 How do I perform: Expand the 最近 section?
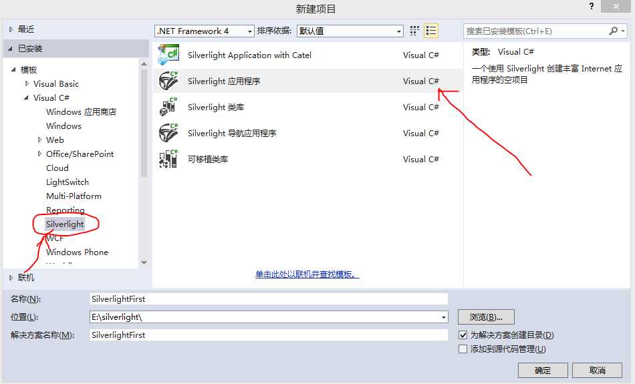click(11, 29)
